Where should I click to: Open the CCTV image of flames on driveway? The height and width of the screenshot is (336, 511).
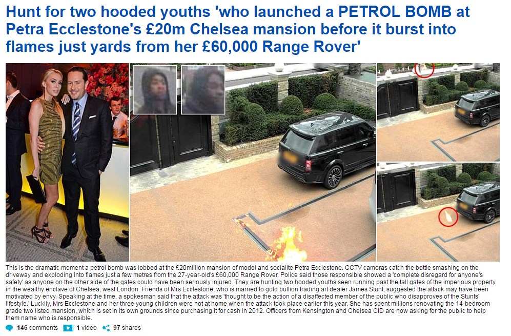coord(253,162)
